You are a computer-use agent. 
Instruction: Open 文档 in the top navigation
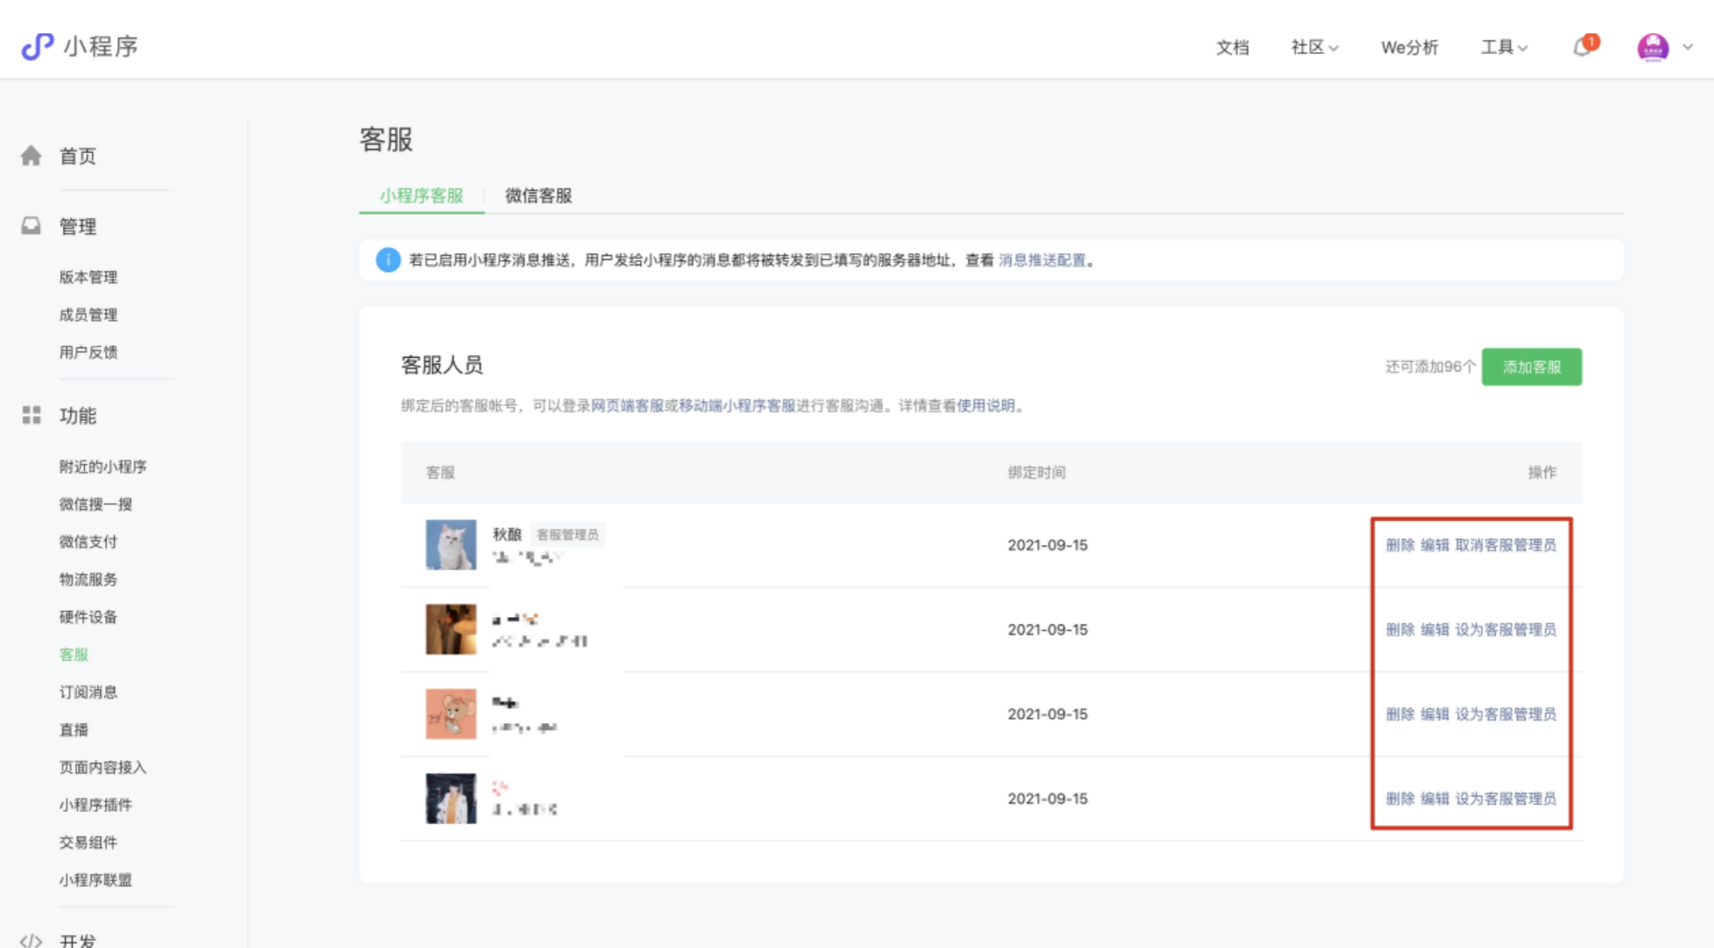click(1232, 47)
